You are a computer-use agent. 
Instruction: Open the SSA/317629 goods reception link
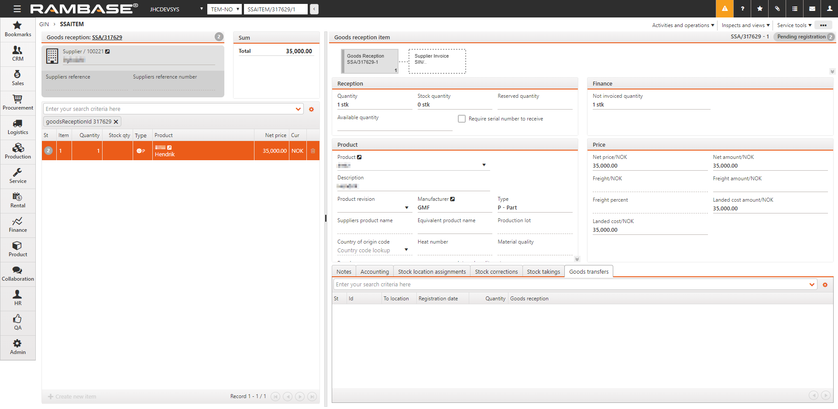click(107, 38)
